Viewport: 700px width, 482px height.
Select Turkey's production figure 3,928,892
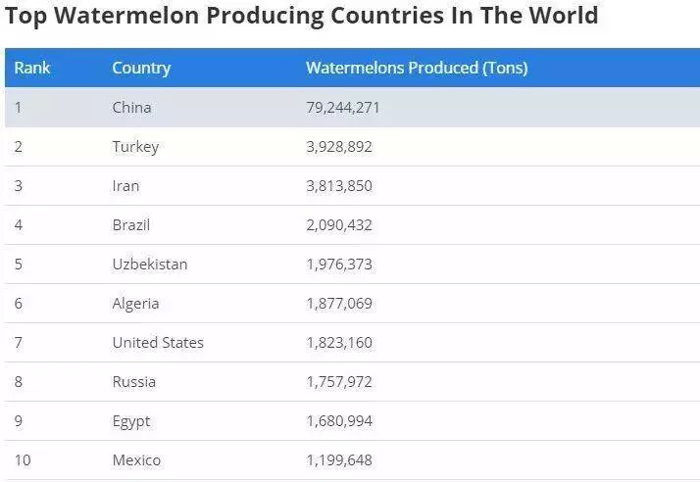[x=339, y=147]
